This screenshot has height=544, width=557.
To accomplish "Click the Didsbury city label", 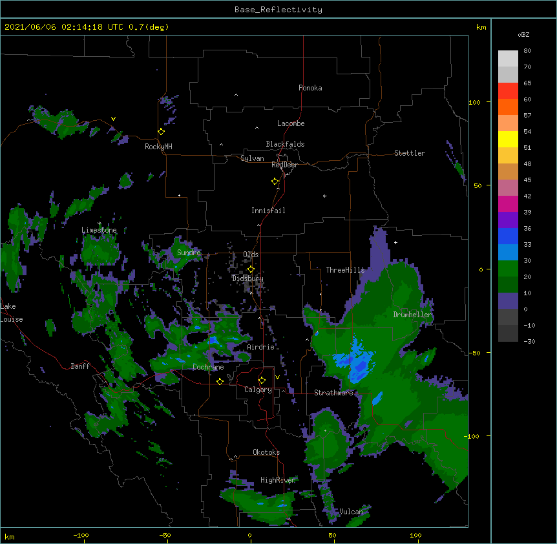I will pyautogui.click(x=248, y=278).
